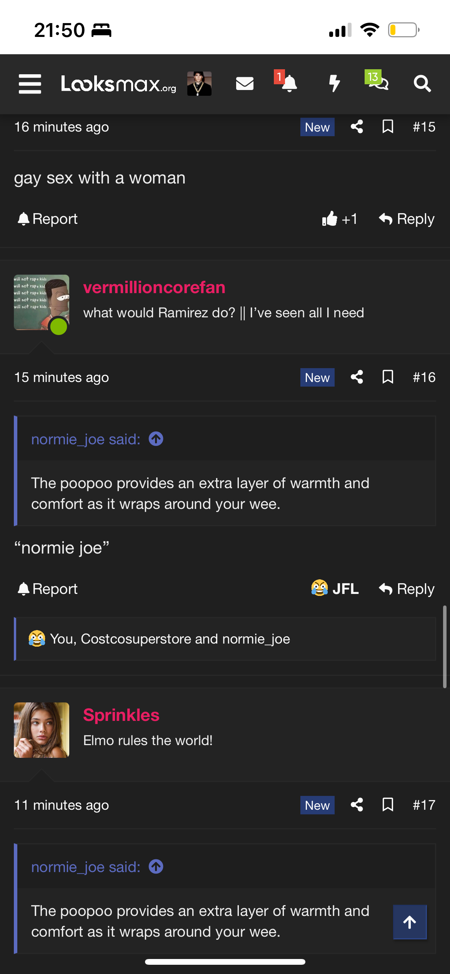Click the lightning bolt what's new icon
This screenshot has height=974, width=450.
click(x=334, y=83)
